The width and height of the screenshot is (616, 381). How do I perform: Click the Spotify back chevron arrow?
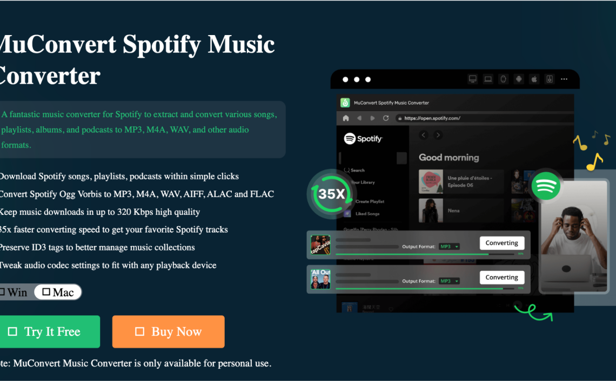(424, 135)
